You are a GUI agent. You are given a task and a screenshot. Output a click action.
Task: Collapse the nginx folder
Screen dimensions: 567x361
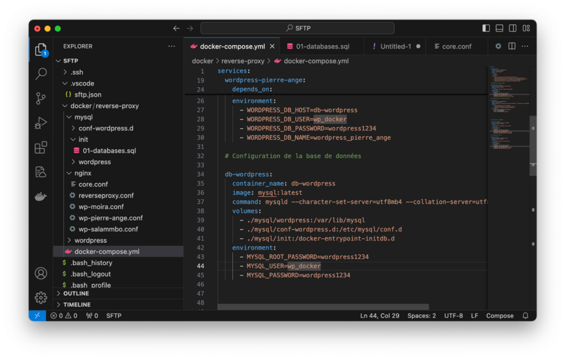click(x=118, y=173)
